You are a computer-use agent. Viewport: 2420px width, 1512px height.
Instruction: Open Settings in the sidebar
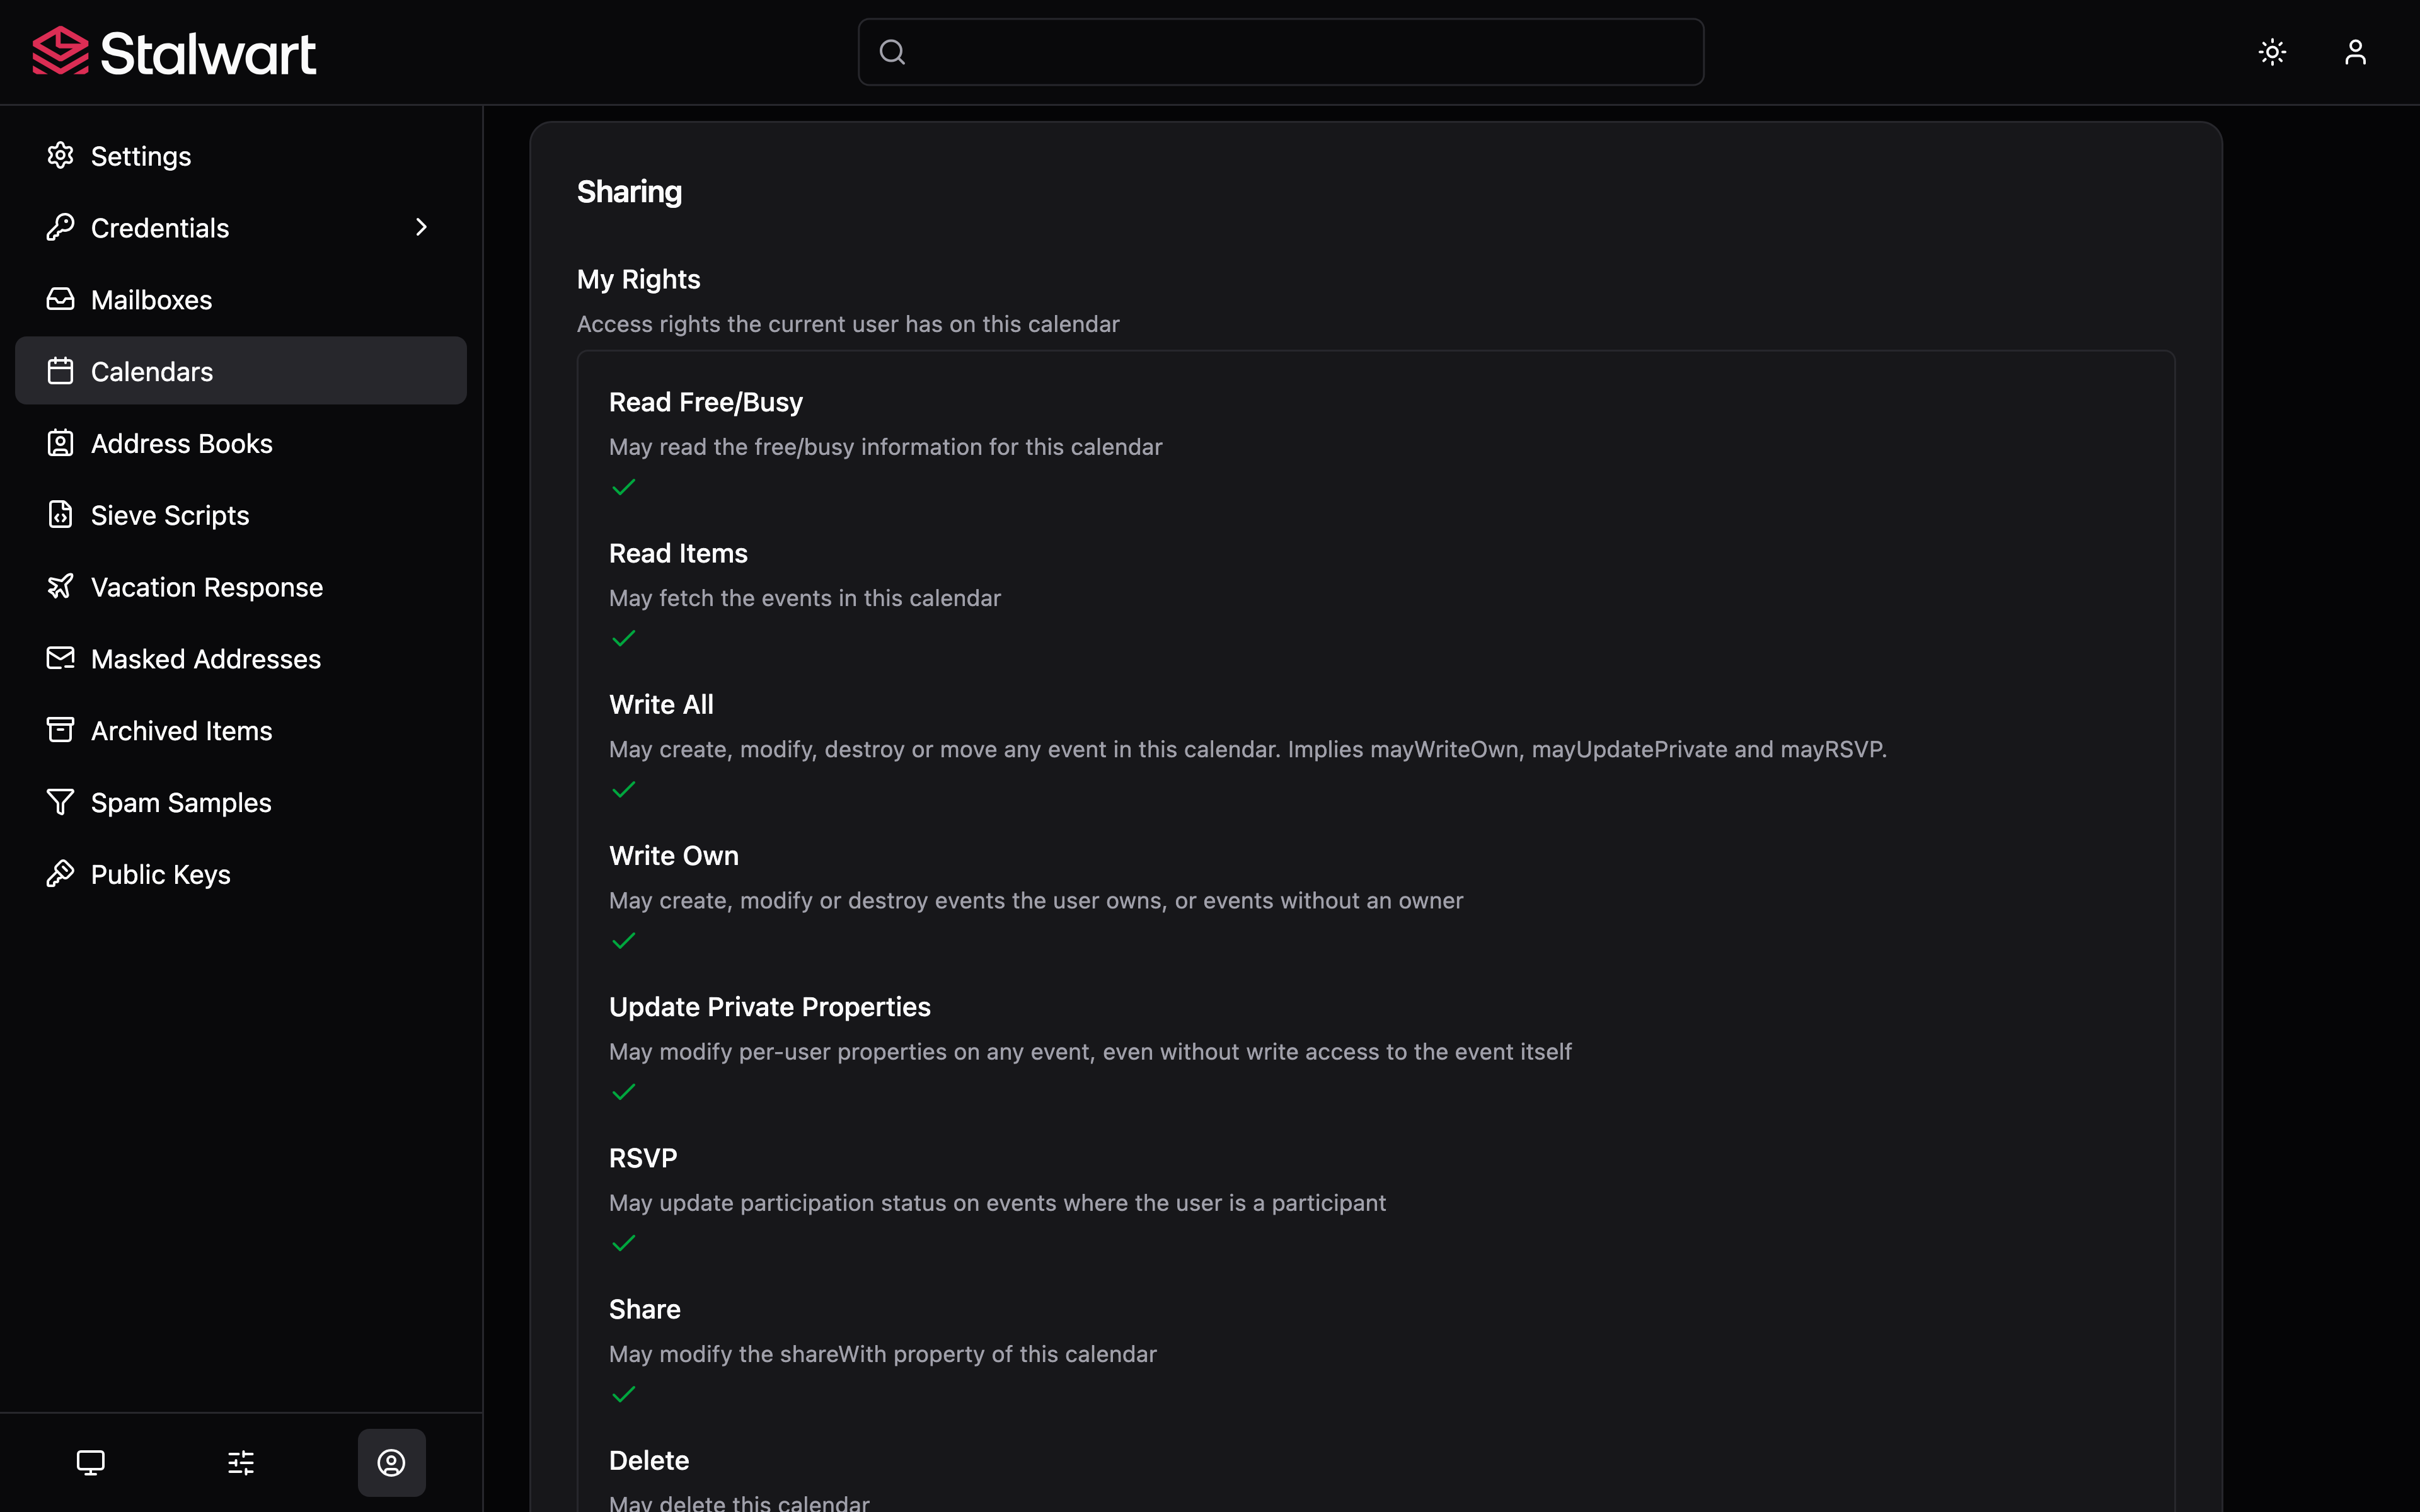241,156
